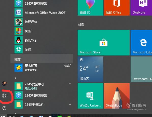The width and height of the screenshot is (152, 117).
Task: Click the Power button icon
Action: pyautogui.click(x=4, y=108)
